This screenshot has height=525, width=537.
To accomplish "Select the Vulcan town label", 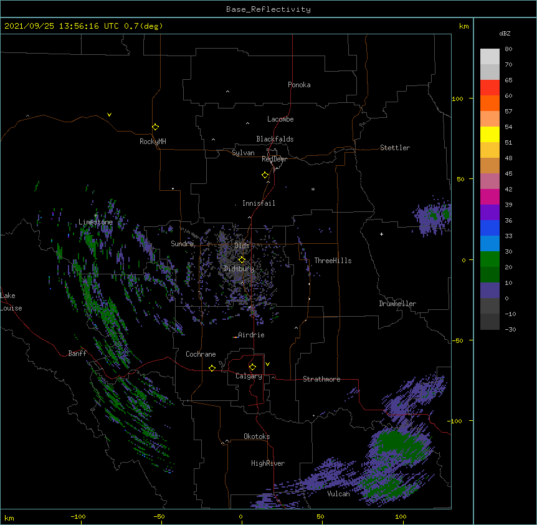I will [338, 494].
